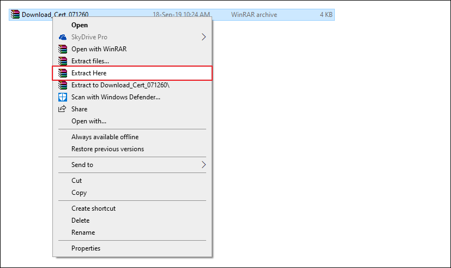Click the 18-Sep-19 10:24 AM date cell

click(181, 14)
